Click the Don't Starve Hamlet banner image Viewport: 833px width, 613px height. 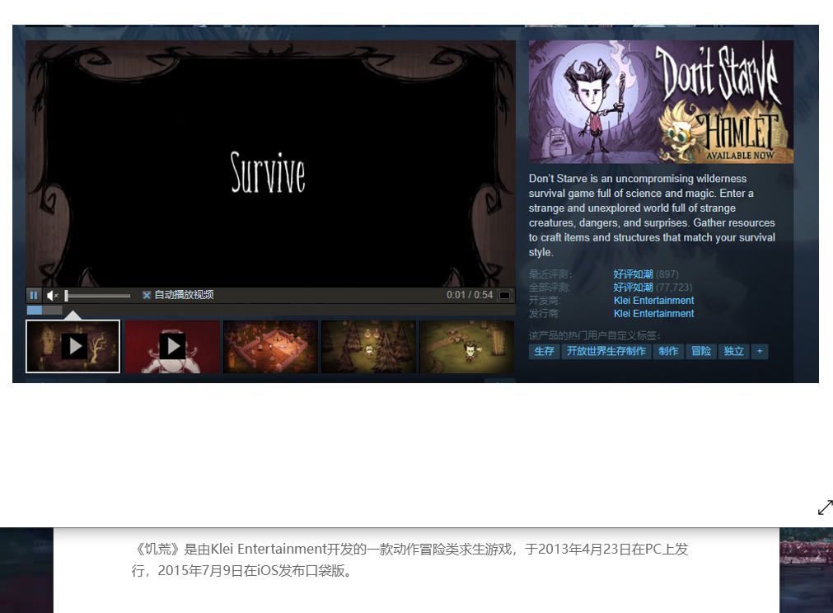661,101
